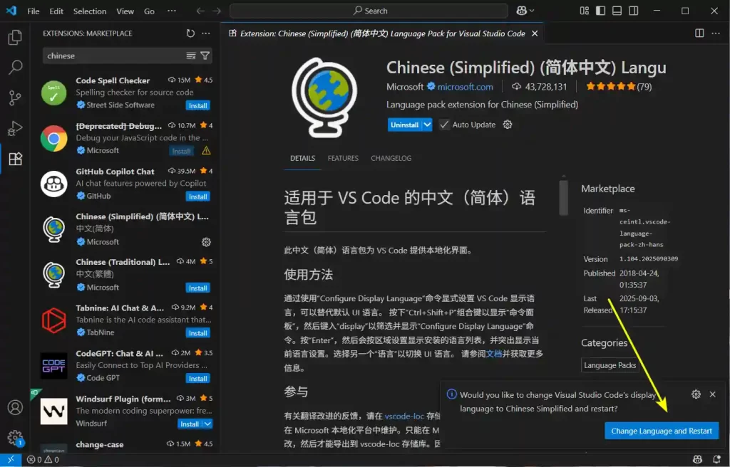Click Change Language and Restart button
Viewport: 730px width, 467px height.
(662, 431)
